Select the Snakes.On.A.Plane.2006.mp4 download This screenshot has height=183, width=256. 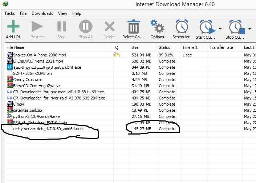pyautogui.click(x=40, y=55)
